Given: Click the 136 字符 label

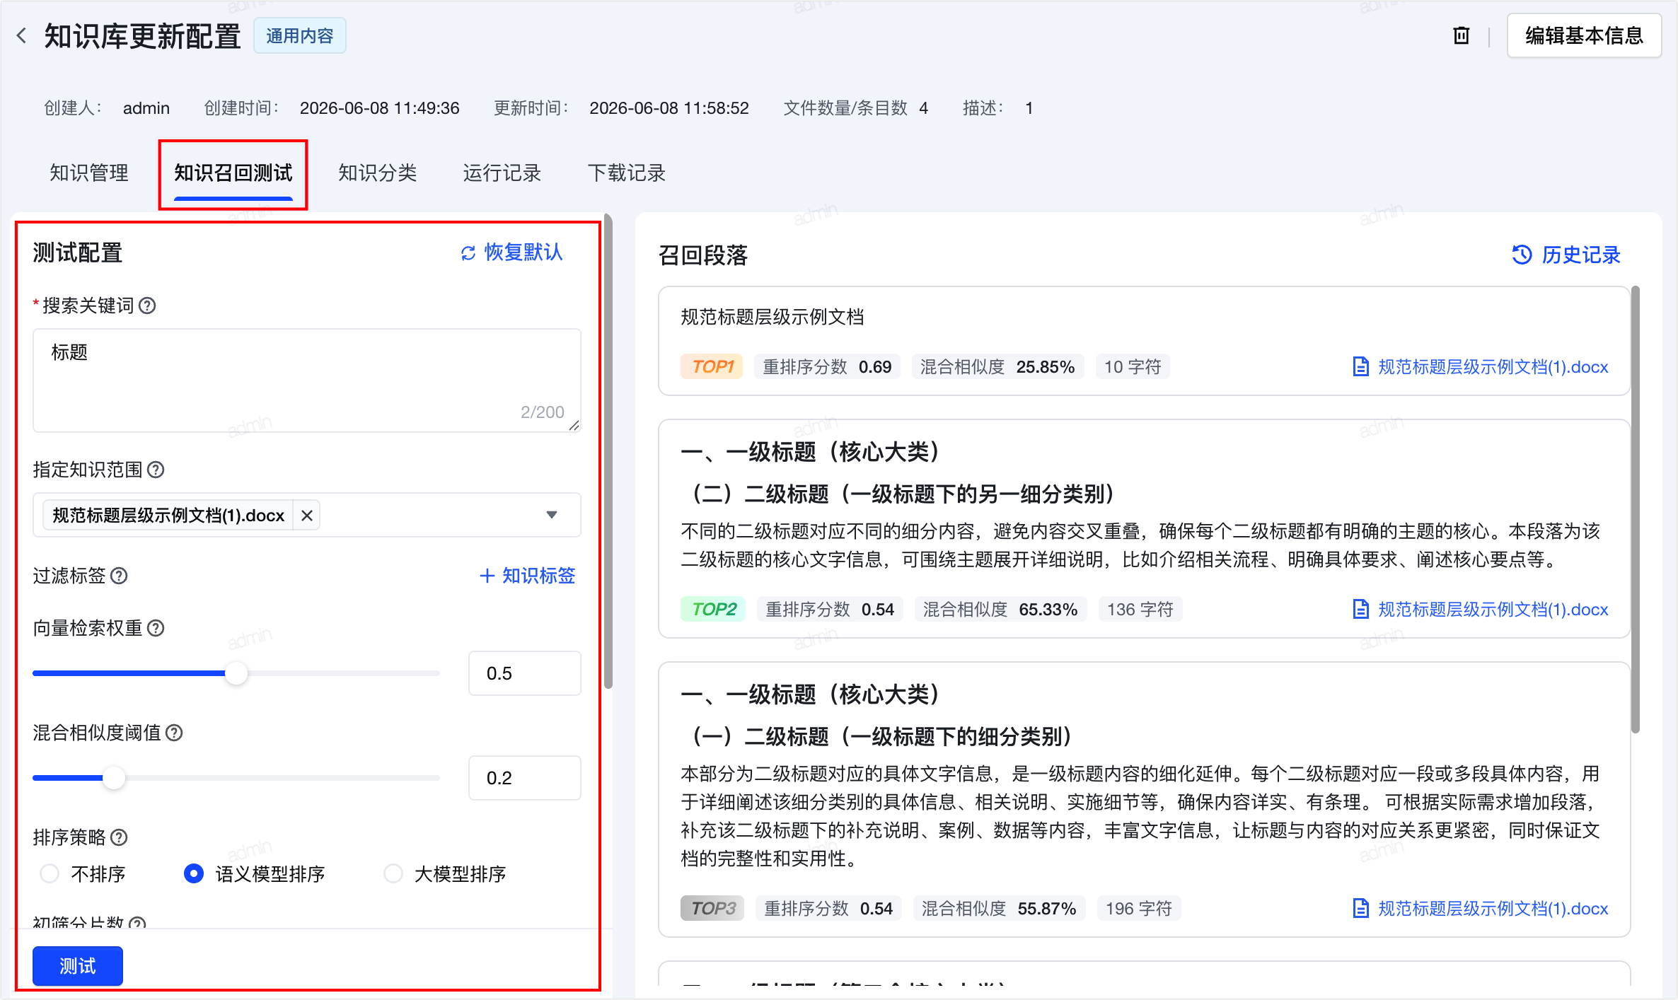Looking at the screenshot, I should (x=1140, y=610).
